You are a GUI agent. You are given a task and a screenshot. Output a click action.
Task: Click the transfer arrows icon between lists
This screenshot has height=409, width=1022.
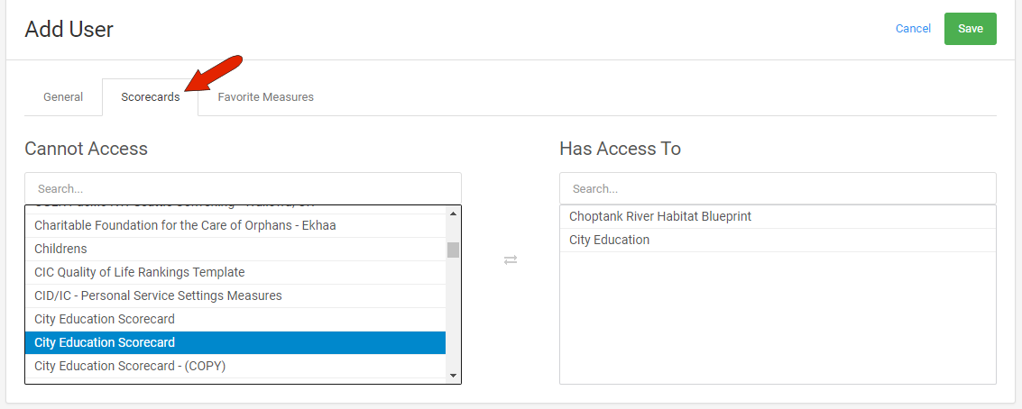[x=511, y=260]
